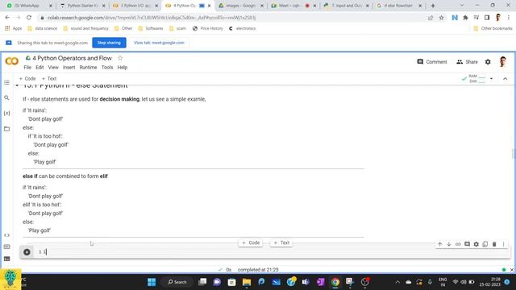This screenshot has width=516, height=290.
Task: Open the Price History bookmark
Action: pyautogui.click(x=208, y=29)
